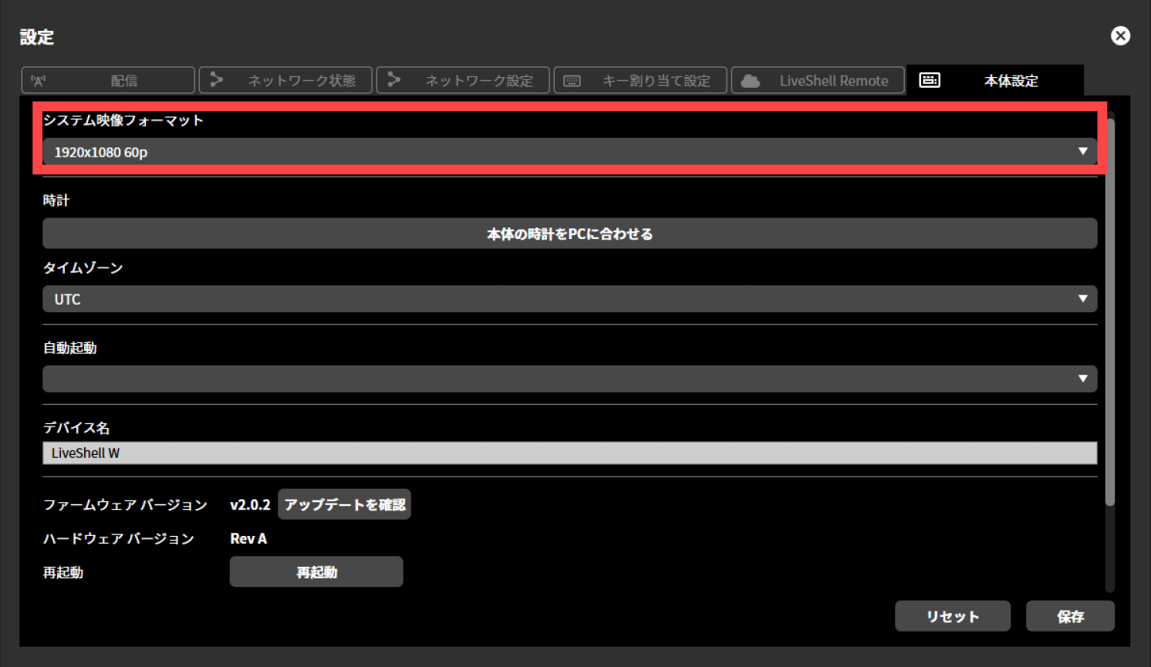Click the リセット button
This screenshot has height=667, width=1151.
[x=952, y=615]
